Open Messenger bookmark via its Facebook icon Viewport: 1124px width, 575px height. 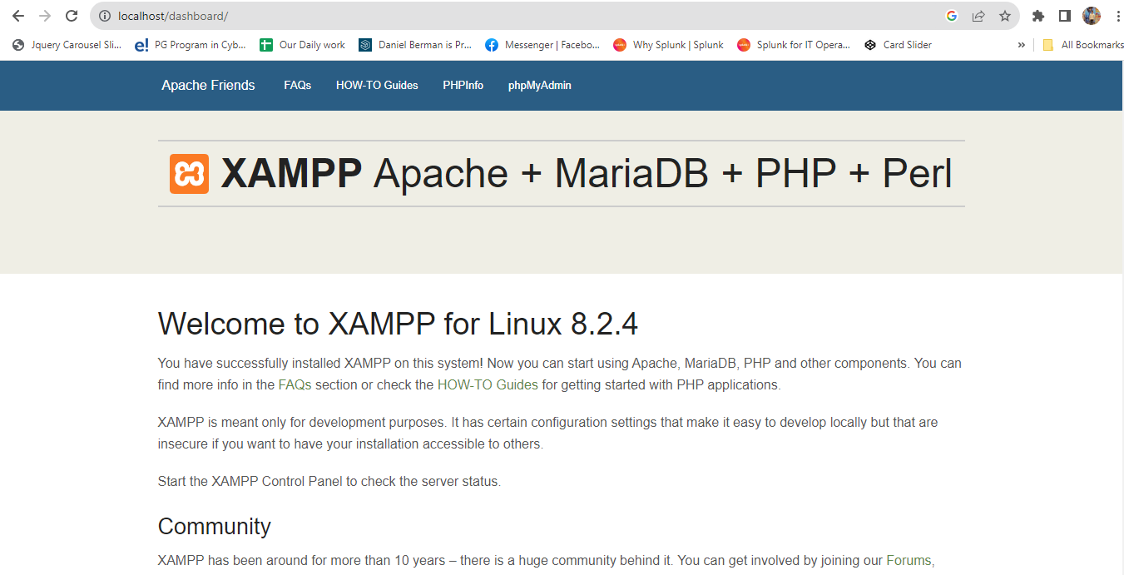(x=491, y=44)
